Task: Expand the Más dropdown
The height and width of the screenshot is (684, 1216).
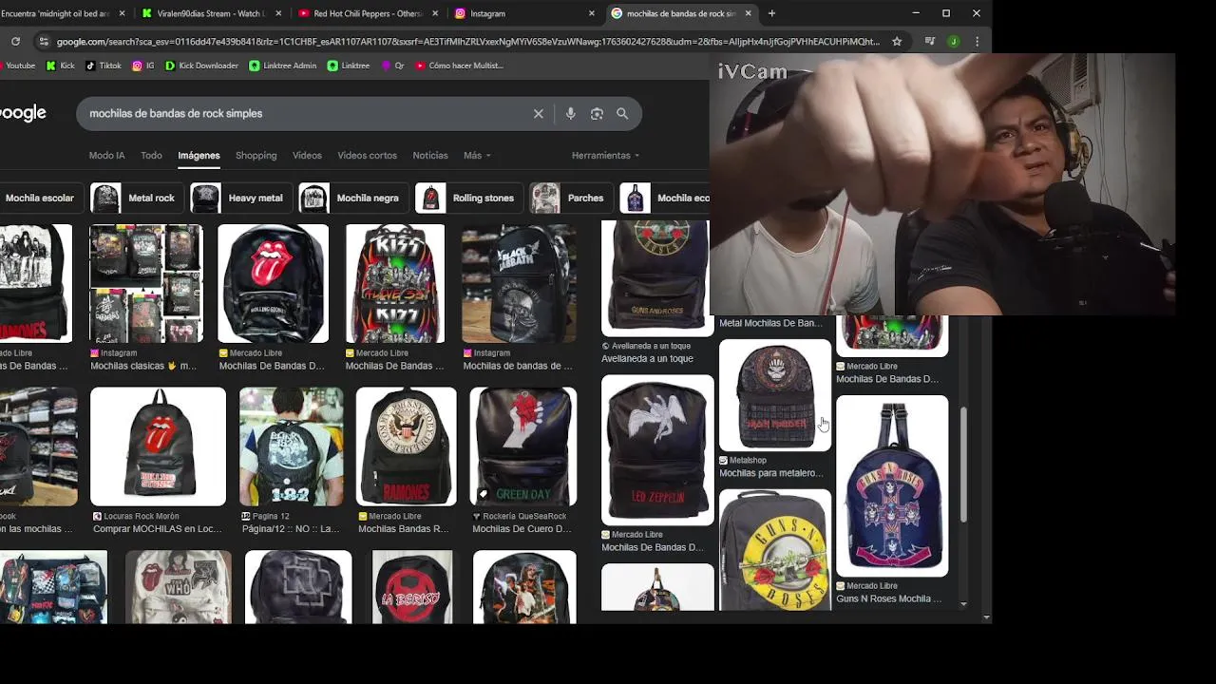Action: tap(477, 155)
